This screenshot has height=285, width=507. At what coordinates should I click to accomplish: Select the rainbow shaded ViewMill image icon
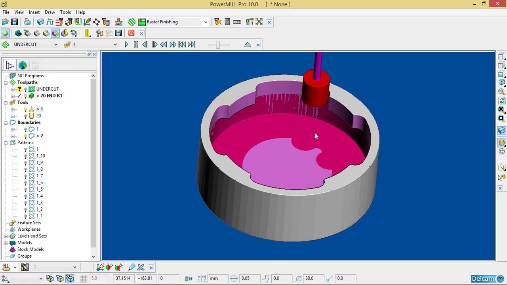[55, 33]
